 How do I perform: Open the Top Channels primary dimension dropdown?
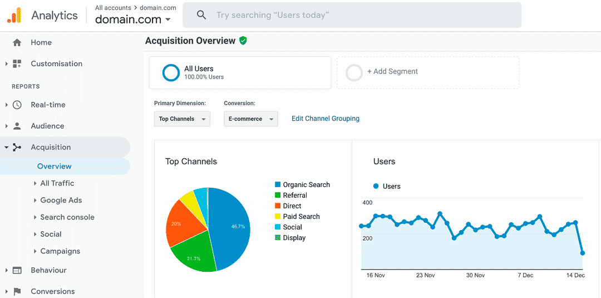click(182, 119)
